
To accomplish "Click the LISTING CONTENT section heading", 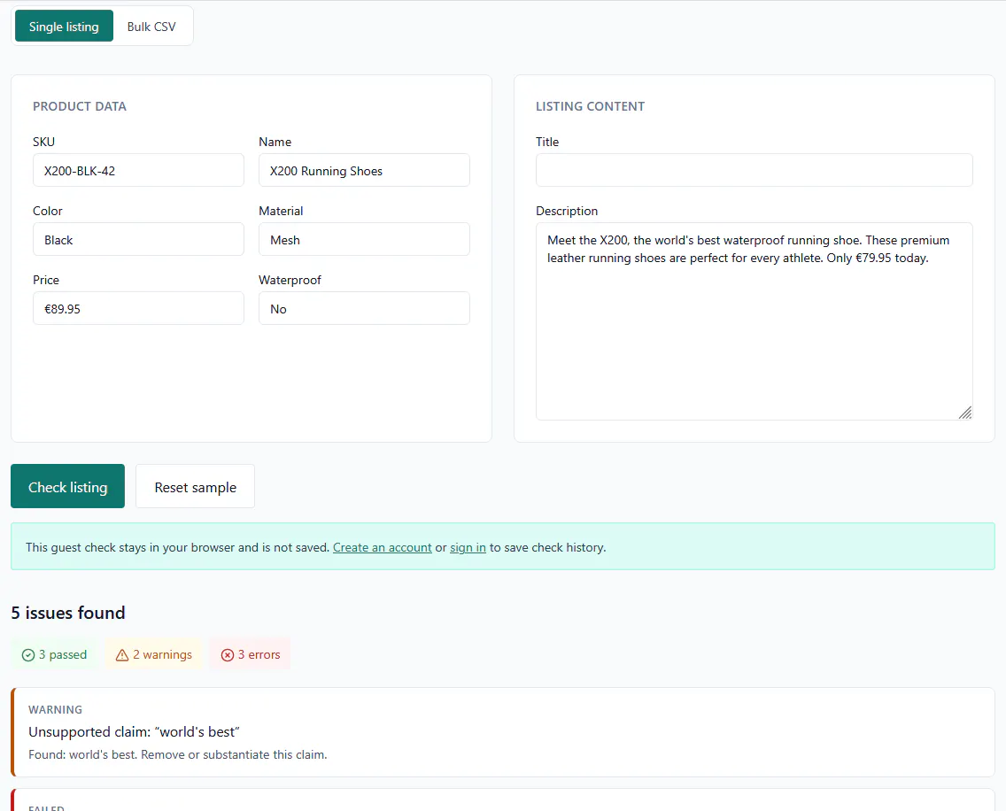I will 591,106.
